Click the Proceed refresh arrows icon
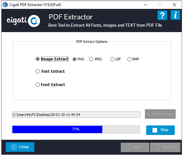The height and width of the screenshot is (155, 183). (157, 147)
